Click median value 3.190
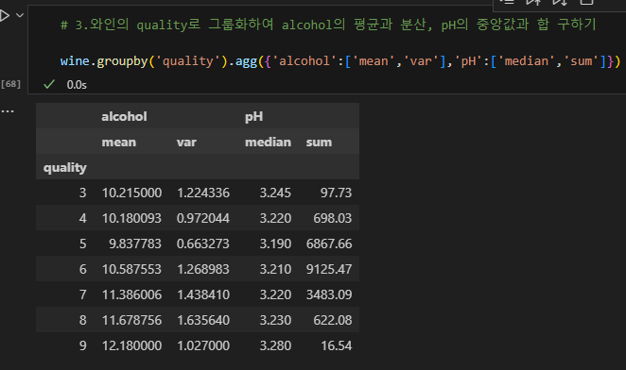This screenshot has width=626, height=370. 275,244
